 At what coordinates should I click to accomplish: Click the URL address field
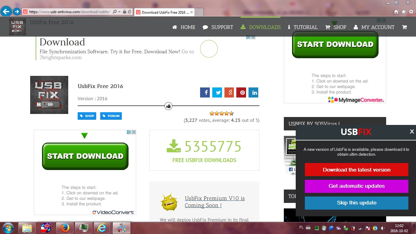[x=69, y=12]
